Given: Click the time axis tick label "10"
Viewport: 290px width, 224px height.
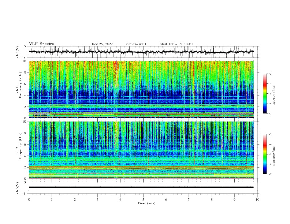Looking at the screenshot, I should (x=257, y=199).
